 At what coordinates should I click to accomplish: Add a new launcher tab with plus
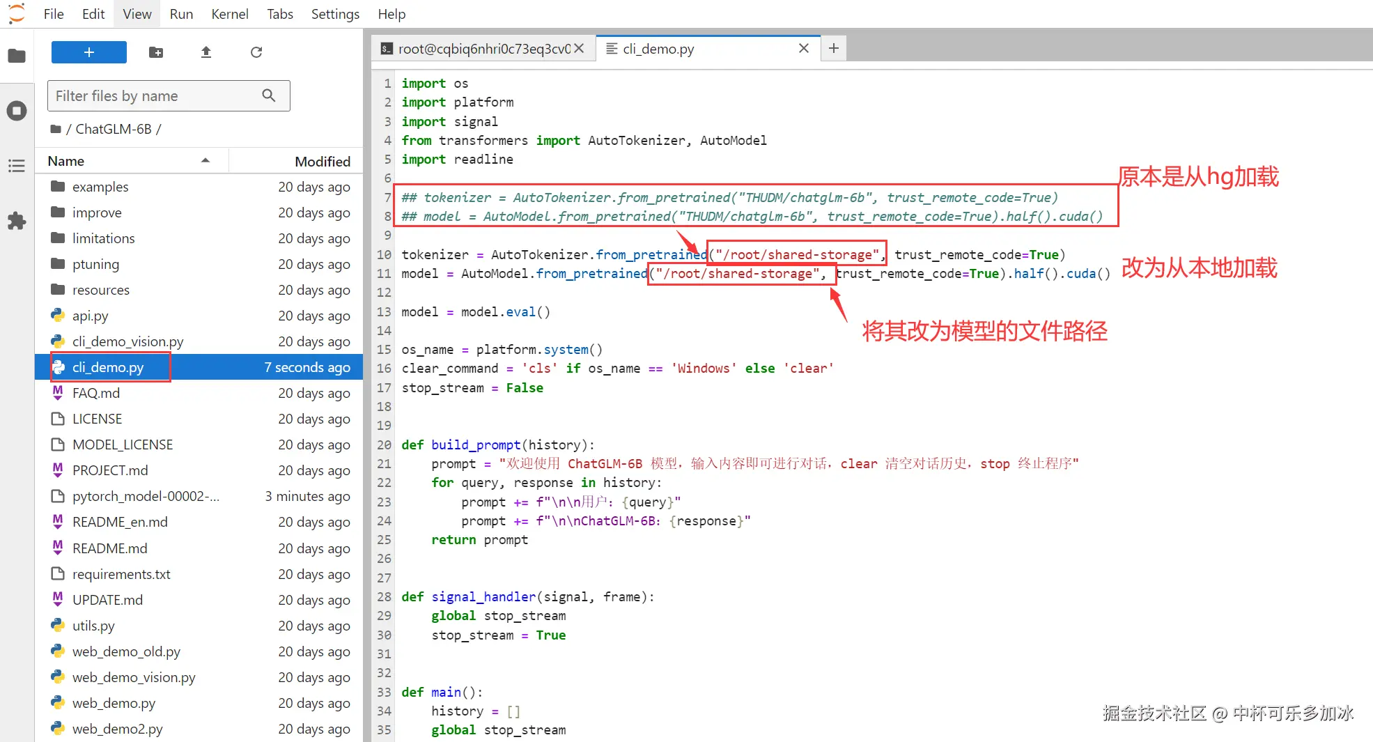click(x=834, y=48)
